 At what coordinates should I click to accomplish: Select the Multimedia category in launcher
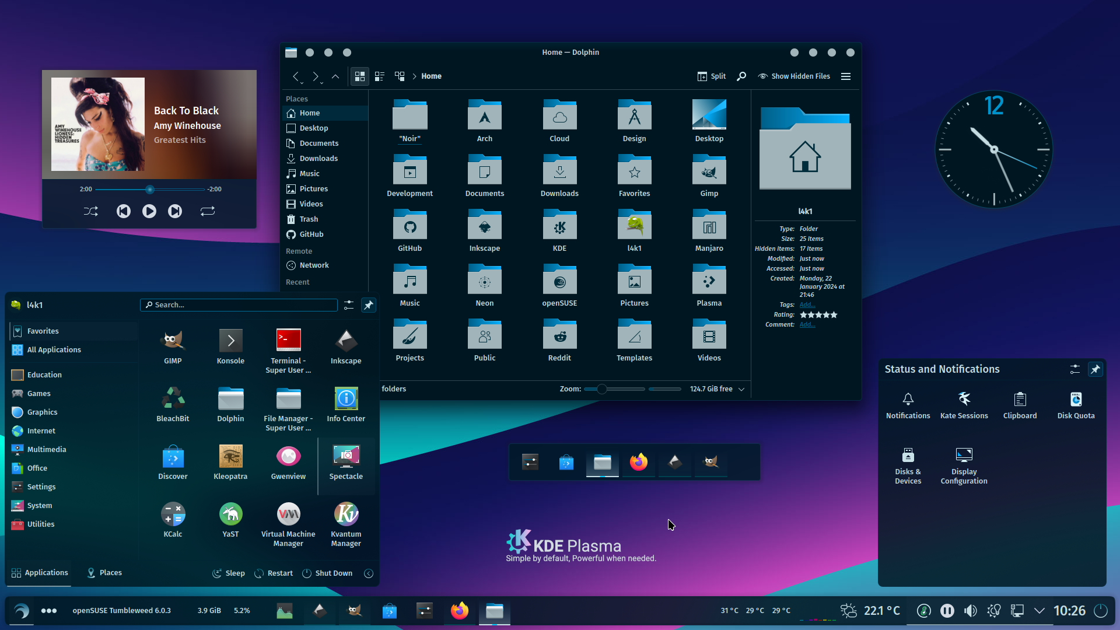coord(73,450)
